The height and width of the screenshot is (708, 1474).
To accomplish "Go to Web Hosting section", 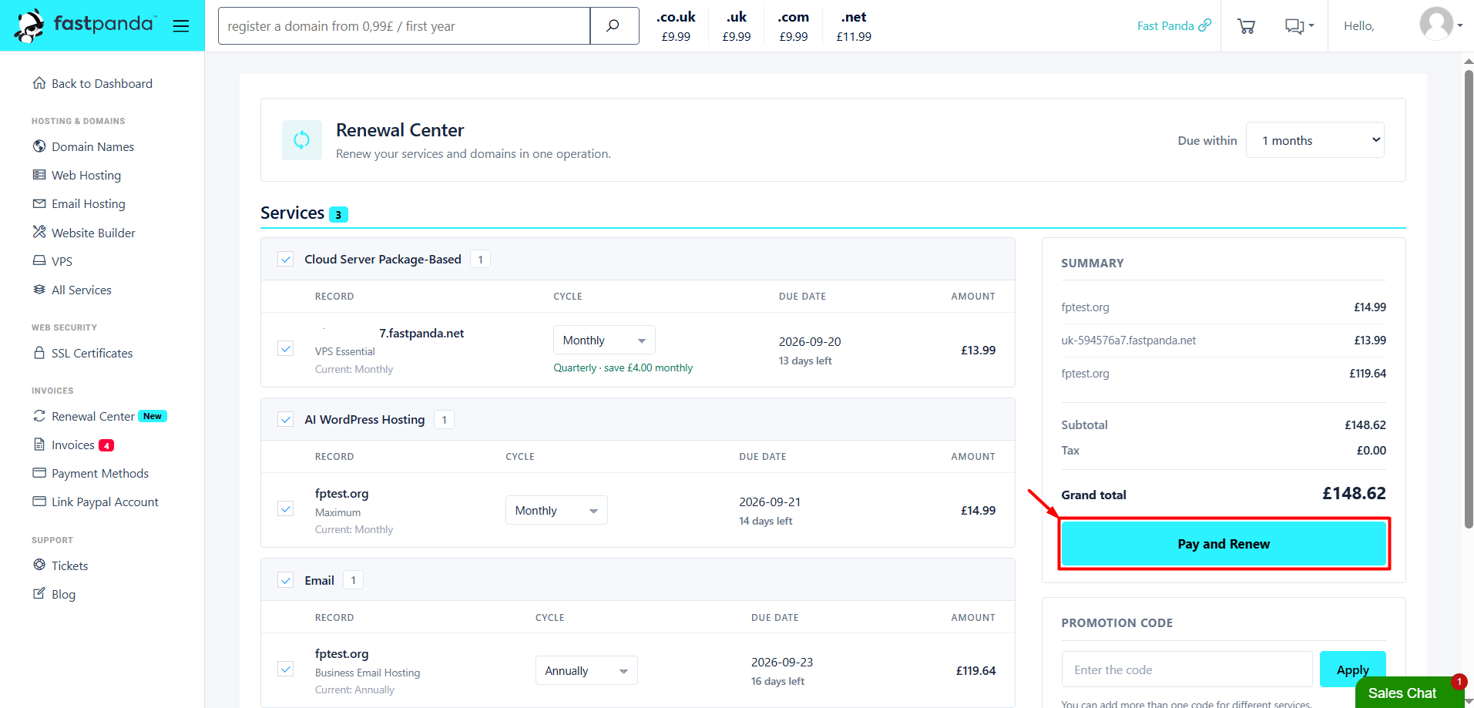I will click(86, 175).
